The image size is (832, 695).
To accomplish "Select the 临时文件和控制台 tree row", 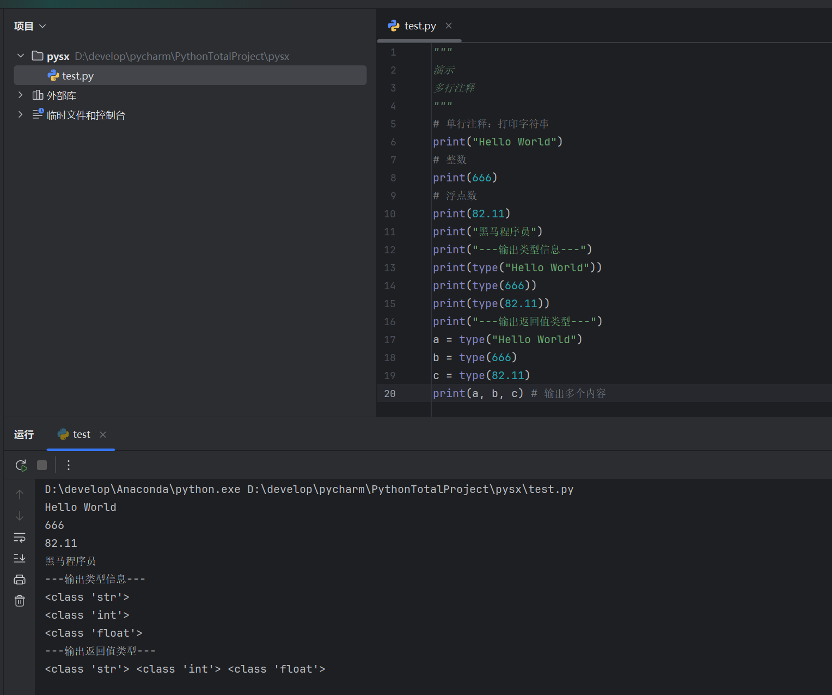I will point(190,114).
